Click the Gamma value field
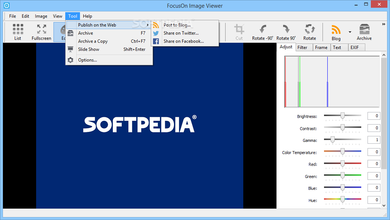Viewport: 390px width, 220px height. 374,140
